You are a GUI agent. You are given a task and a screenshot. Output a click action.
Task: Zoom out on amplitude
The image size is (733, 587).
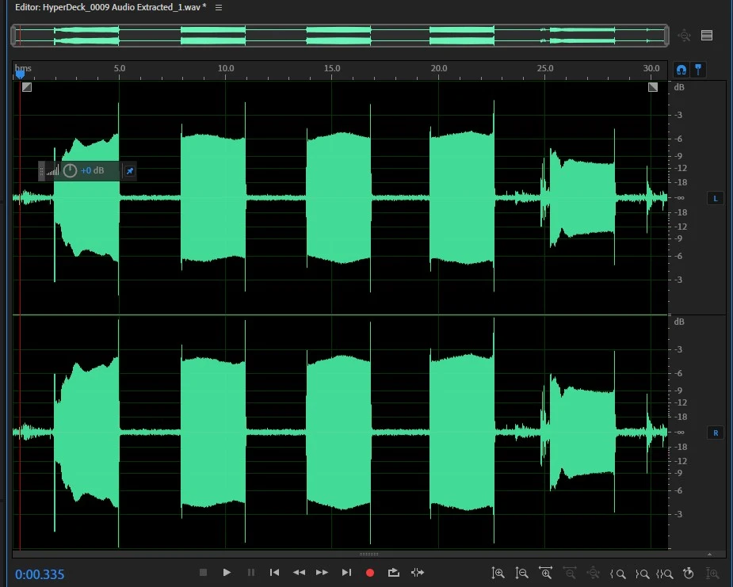coord(522,573)
